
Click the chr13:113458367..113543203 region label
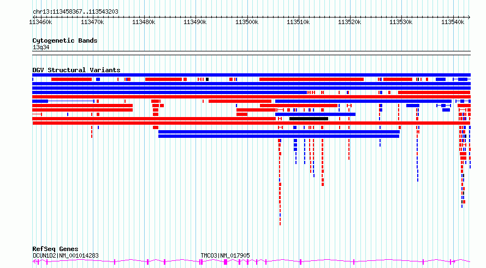coord(75,12)
